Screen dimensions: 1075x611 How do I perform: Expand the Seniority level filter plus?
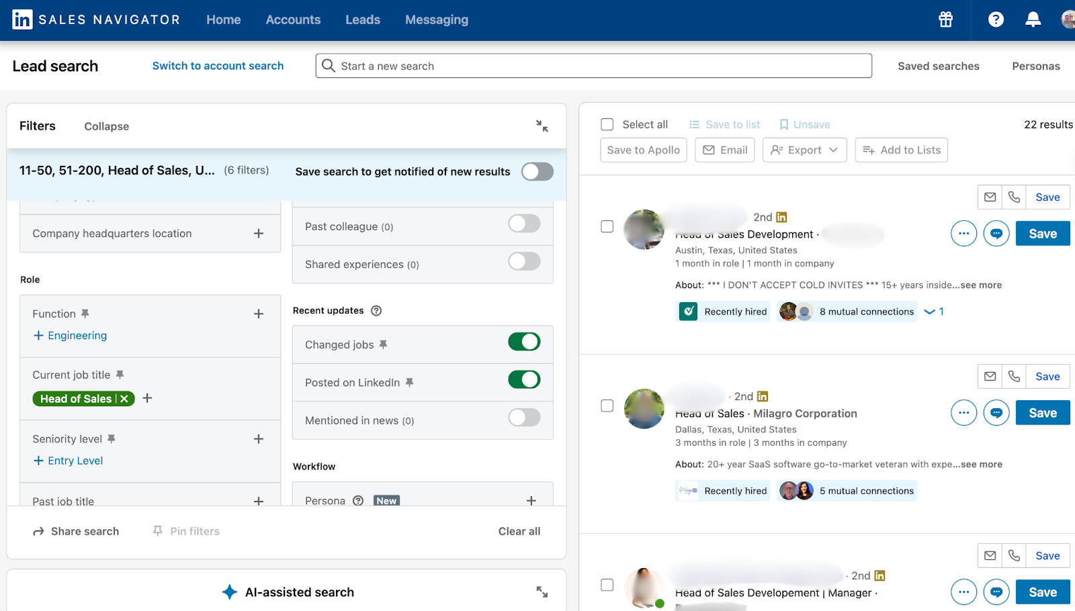pos(259,438)
